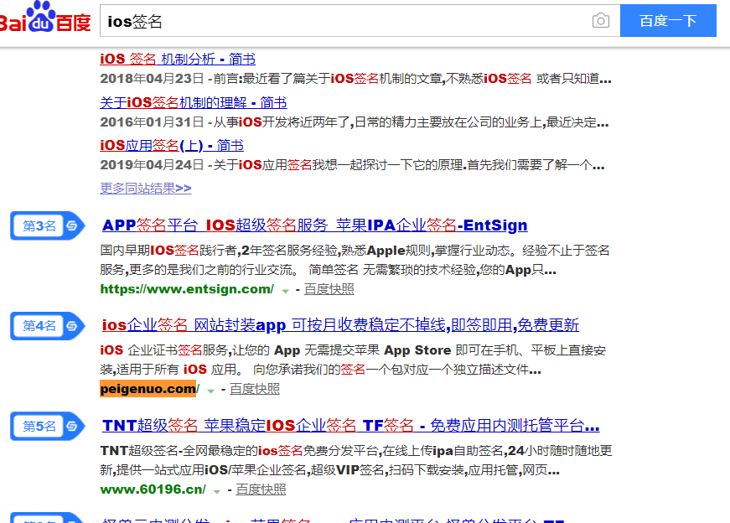The width and height of the screenshot is (730, 523).
Task: Open APP签名平台 EntSign result title
Action: coord(315,225)
